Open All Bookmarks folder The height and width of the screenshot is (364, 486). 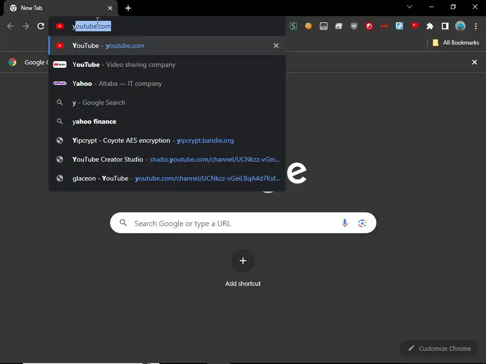pyautogui.click(x=456, y=43)
